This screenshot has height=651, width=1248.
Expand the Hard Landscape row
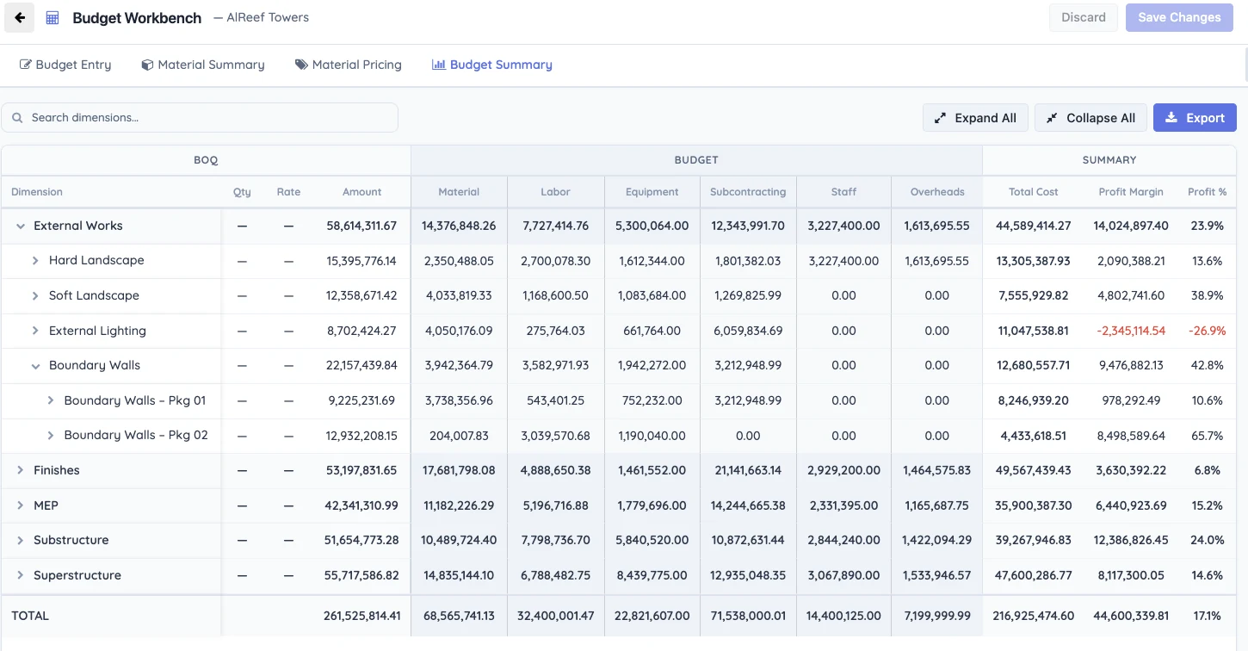[35, 261]
